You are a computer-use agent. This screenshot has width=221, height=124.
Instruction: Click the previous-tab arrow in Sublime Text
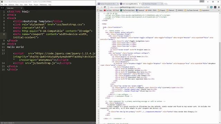(x=1, y=8)
